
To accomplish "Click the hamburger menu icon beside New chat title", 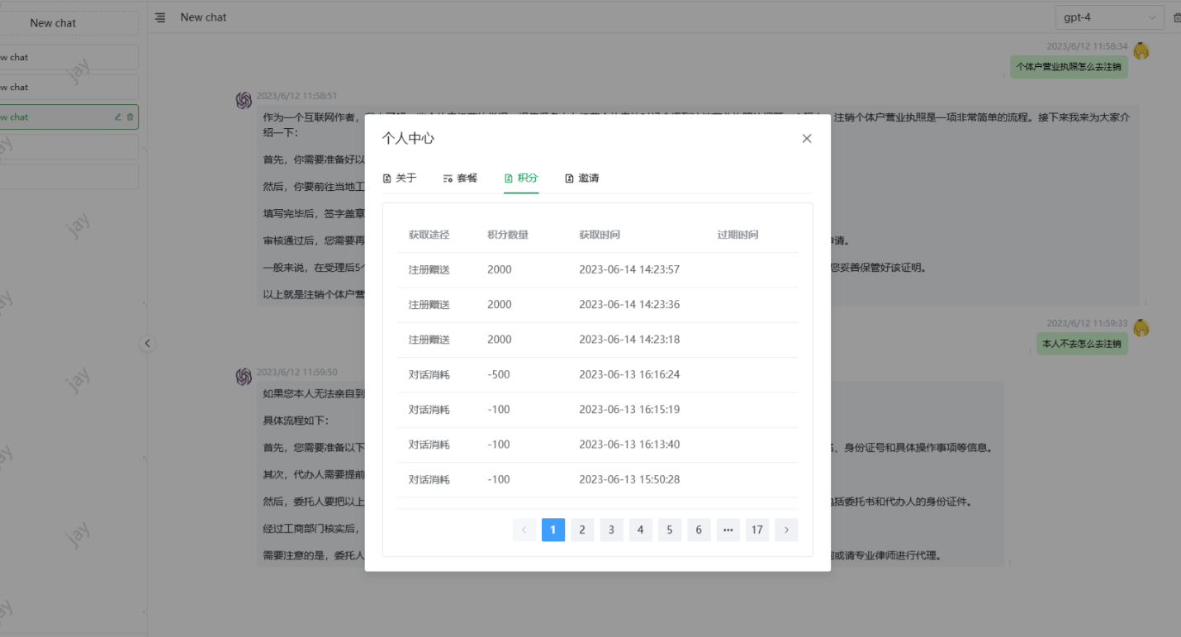I will click(x=160, y=17).
